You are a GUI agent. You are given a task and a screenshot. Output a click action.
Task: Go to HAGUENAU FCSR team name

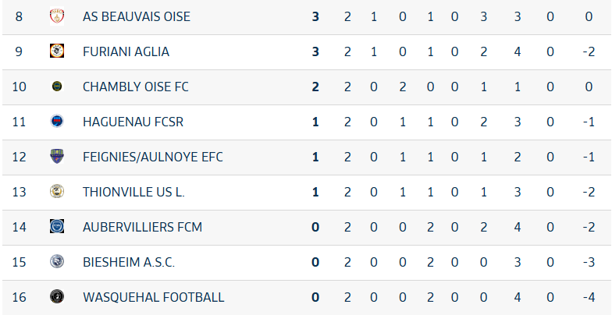coord(133,122)
